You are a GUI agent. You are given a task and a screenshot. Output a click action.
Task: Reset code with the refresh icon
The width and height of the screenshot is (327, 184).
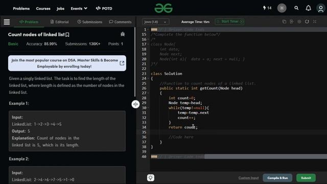307,21
